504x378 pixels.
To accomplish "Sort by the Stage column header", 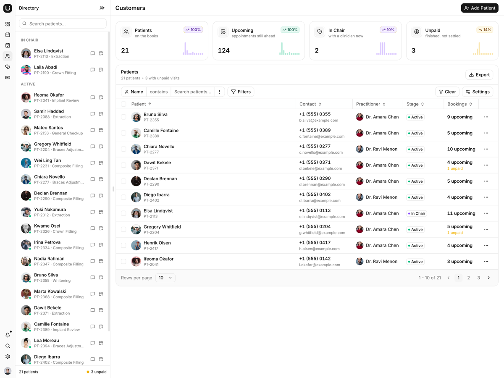I will coord(415,104).
